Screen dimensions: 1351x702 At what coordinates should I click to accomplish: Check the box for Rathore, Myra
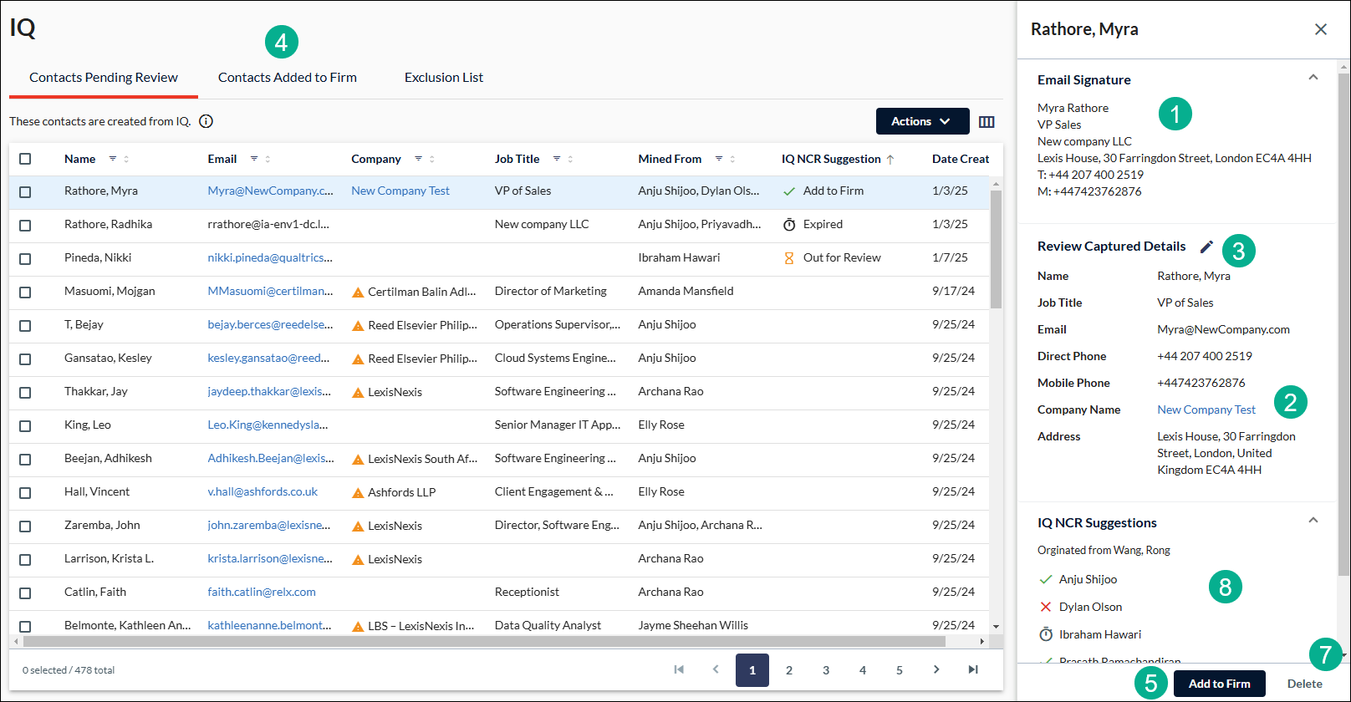(x=25, y=192)
